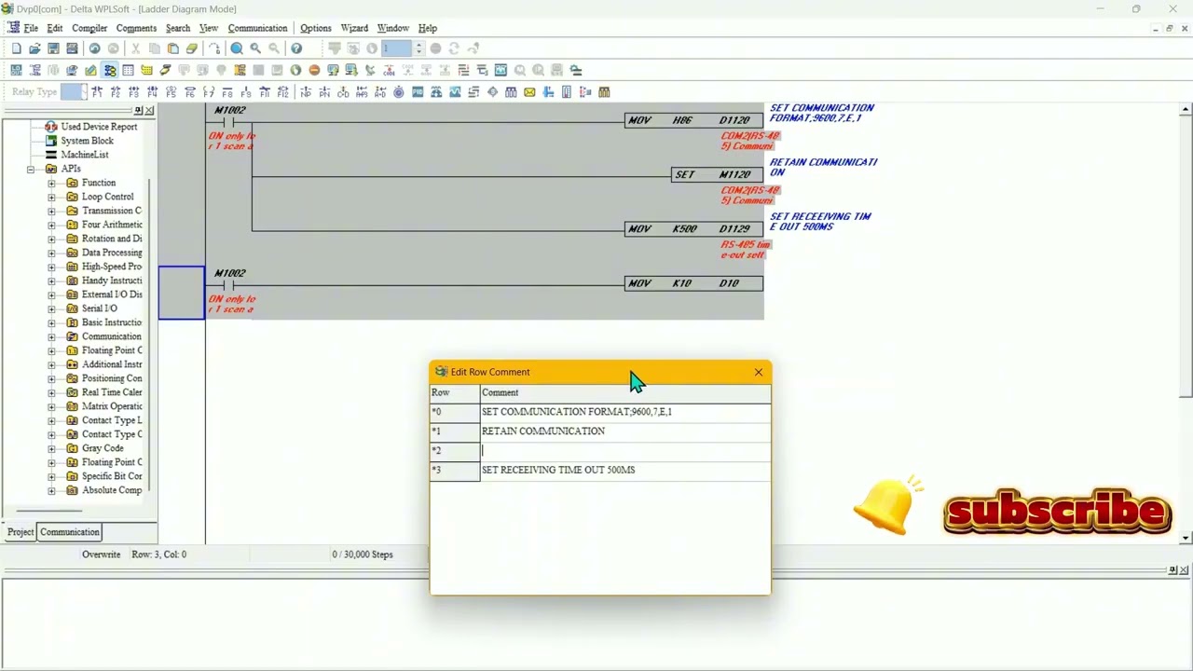Click the Open file folder icon

click(34, 48)
